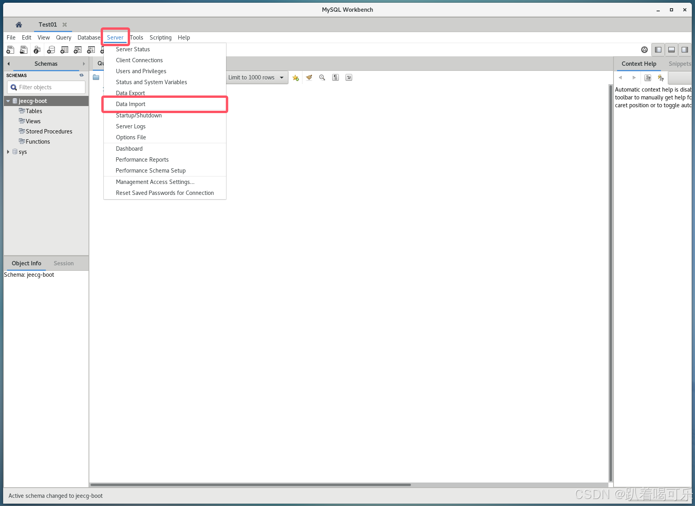Select Data Import from Server menu

point(165,104)
